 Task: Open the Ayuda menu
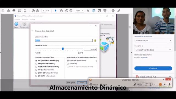[33, 20]
